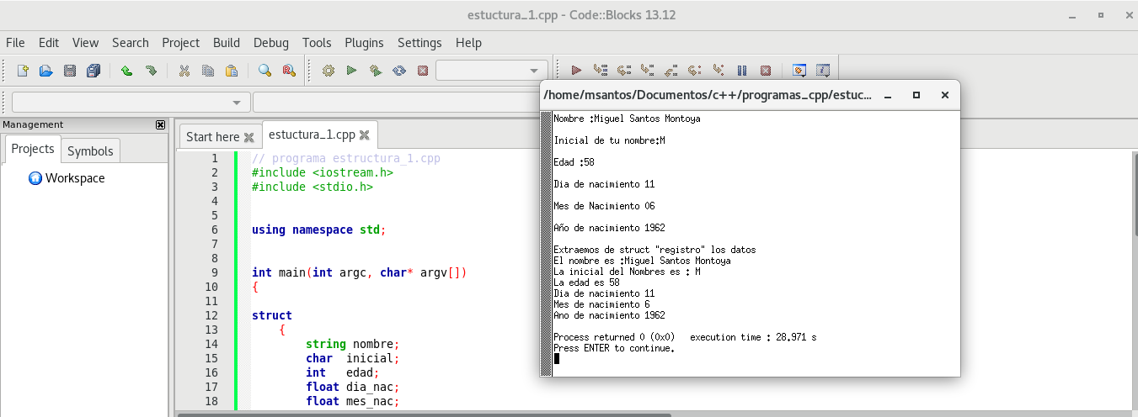Close the Management panel
Viewport: 1138px width, 417px height.
tap(161, 124)
